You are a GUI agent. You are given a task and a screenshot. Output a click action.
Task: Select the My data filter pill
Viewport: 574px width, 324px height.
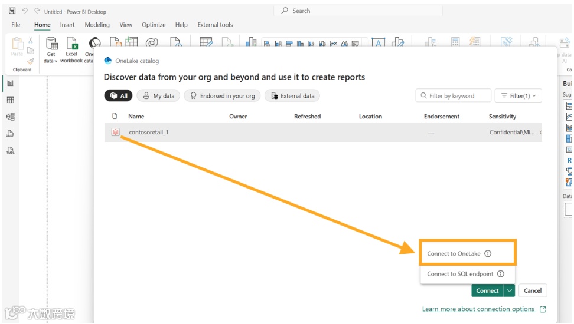click(158, 95)
